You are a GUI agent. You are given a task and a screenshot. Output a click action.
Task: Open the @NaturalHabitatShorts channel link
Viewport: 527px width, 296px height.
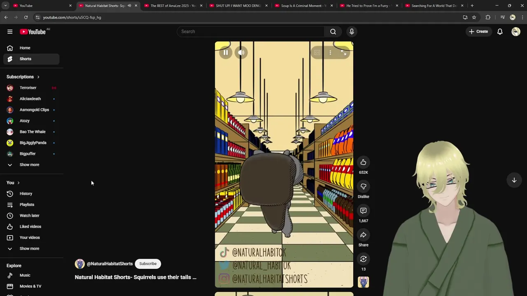[110, 264]
